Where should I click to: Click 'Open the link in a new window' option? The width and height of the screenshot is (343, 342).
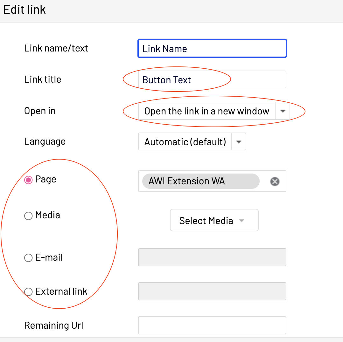(x=207, y=111)
